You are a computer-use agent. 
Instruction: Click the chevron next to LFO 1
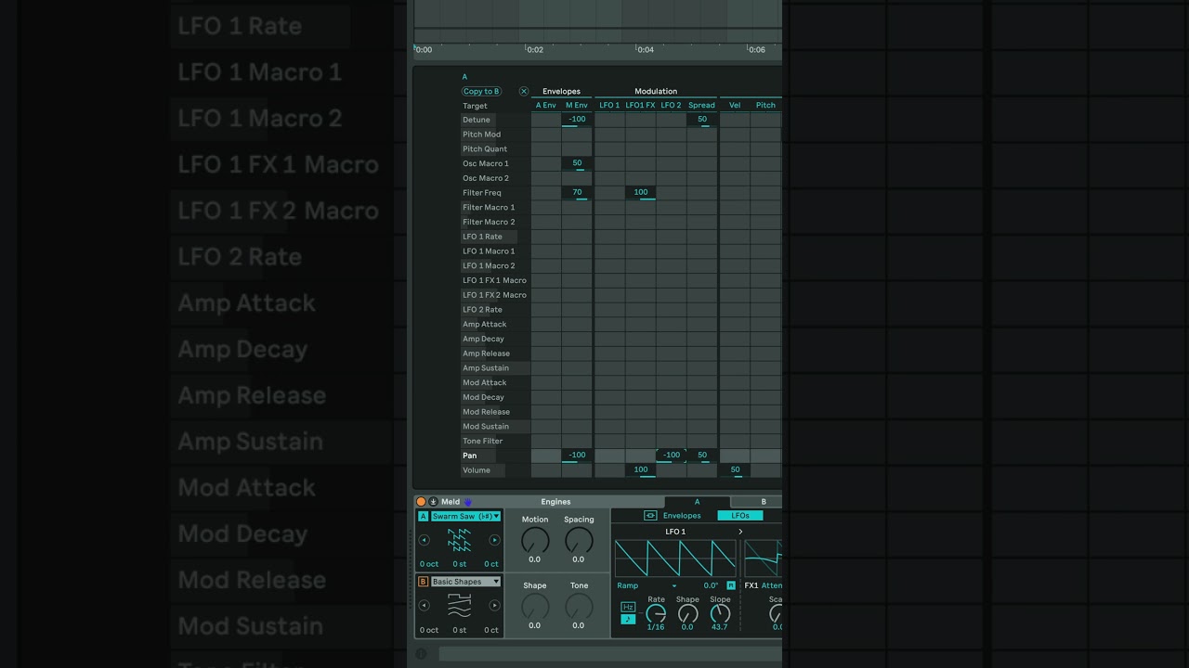coord(740,532)
